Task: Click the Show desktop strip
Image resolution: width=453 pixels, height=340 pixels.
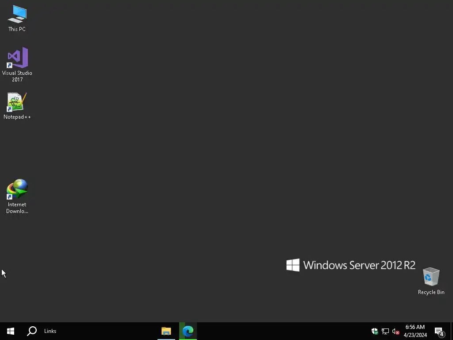Action: click(x=452, y=331)
